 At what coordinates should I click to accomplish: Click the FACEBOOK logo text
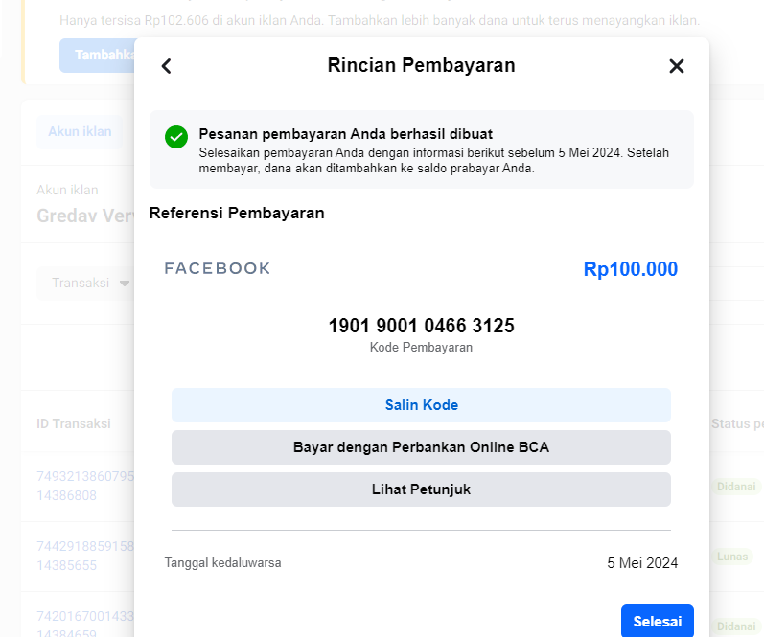(x=218, y=268)
